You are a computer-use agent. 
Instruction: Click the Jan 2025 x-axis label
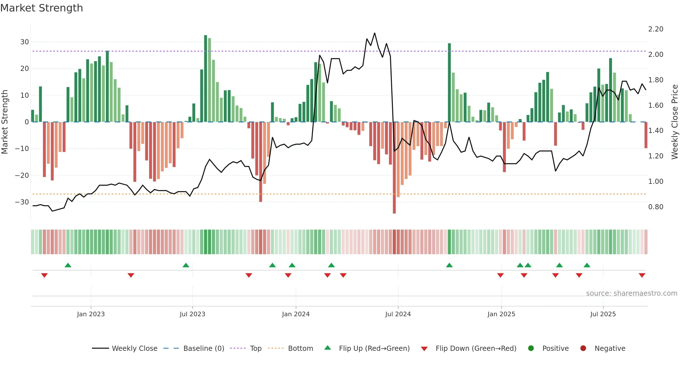tap(501, 314)
